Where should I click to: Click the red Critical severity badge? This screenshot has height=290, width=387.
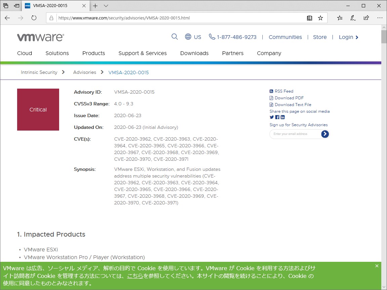(38, 109)
